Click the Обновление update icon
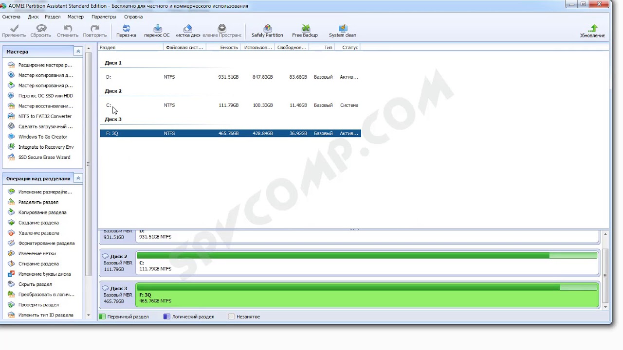The height and width of the screenshot is (350, 623). click(592, 31)
